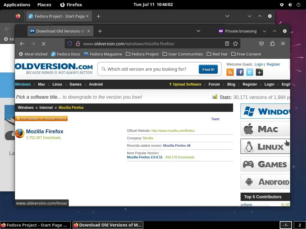This screenshot has width=306, height=229.
Task: Bookmark this page with the star icon
Action: (x=235, y=44)
